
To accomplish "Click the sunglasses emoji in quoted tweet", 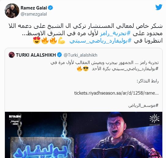I will tap(86, 69).
